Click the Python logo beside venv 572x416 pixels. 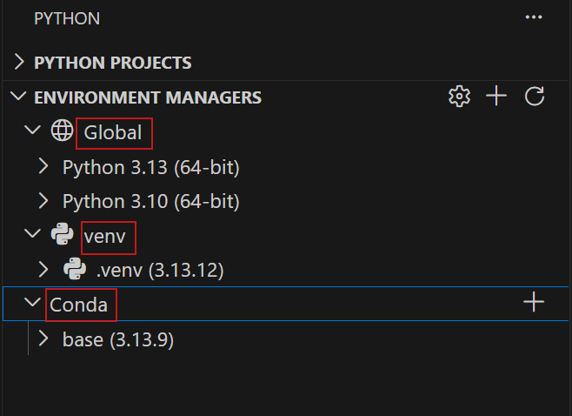pyautogui.click(x=62, y=235)
